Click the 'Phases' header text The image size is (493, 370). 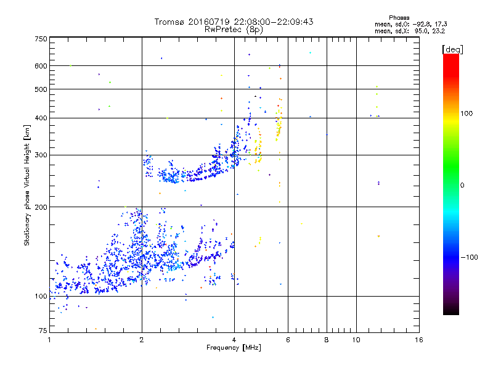(399, 18)
